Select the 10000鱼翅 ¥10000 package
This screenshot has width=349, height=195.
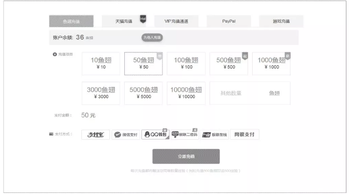click(x=186, y=93)
